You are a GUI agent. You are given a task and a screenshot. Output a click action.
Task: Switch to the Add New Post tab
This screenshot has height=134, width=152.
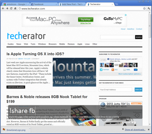[72, 4]
